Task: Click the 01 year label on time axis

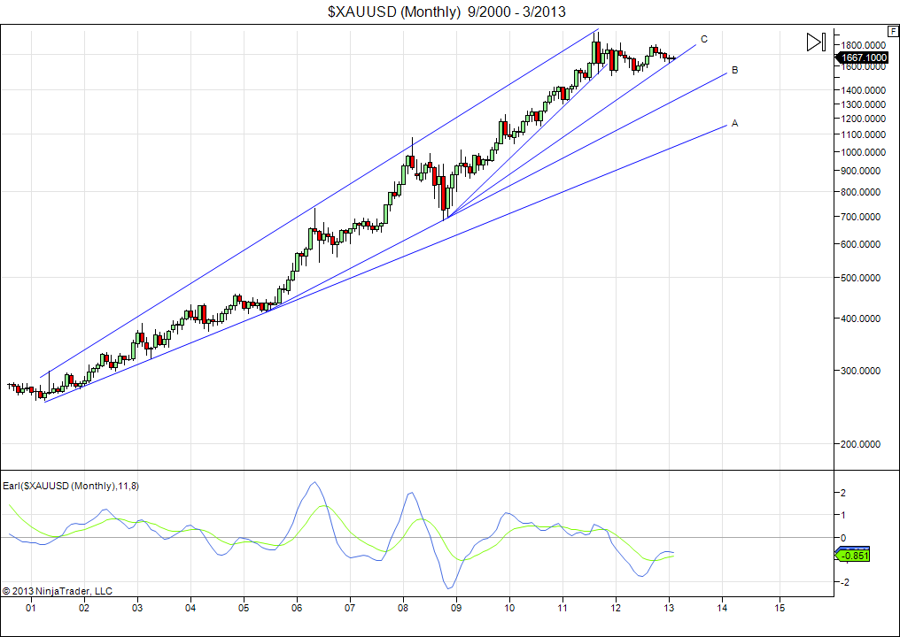Action: point(31,609)
